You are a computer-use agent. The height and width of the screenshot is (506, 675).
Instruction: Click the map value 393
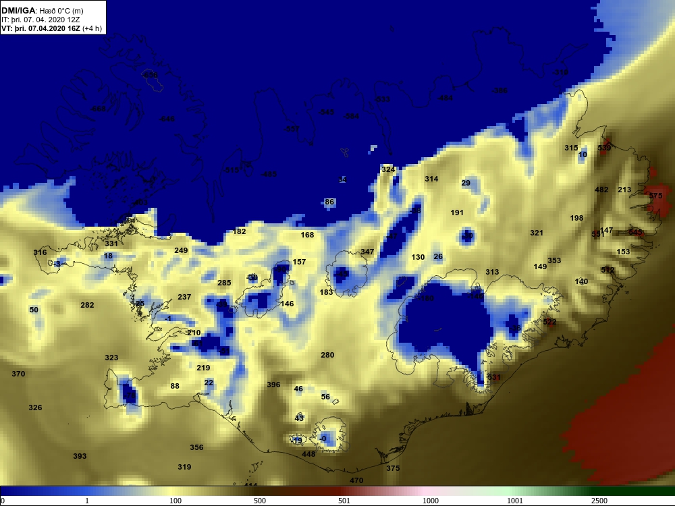(80, 457)
